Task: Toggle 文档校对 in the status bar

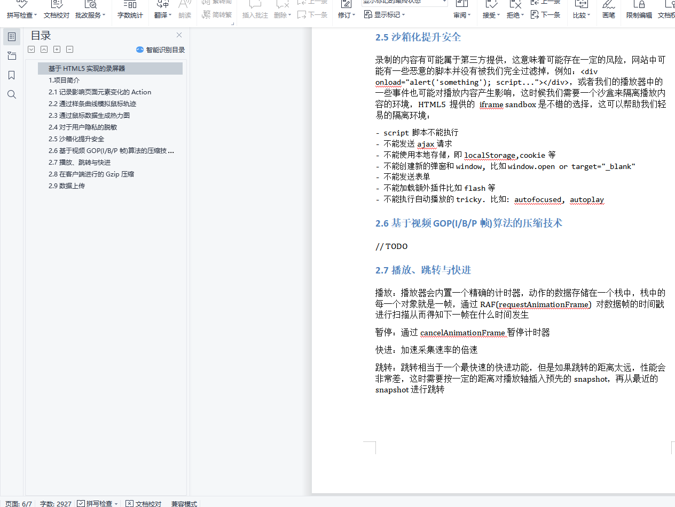Action: [x=144, y=503]
